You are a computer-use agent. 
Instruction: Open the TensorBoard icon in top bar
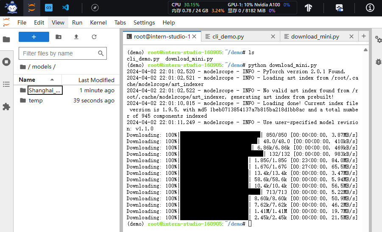click(x=308, y=8)
